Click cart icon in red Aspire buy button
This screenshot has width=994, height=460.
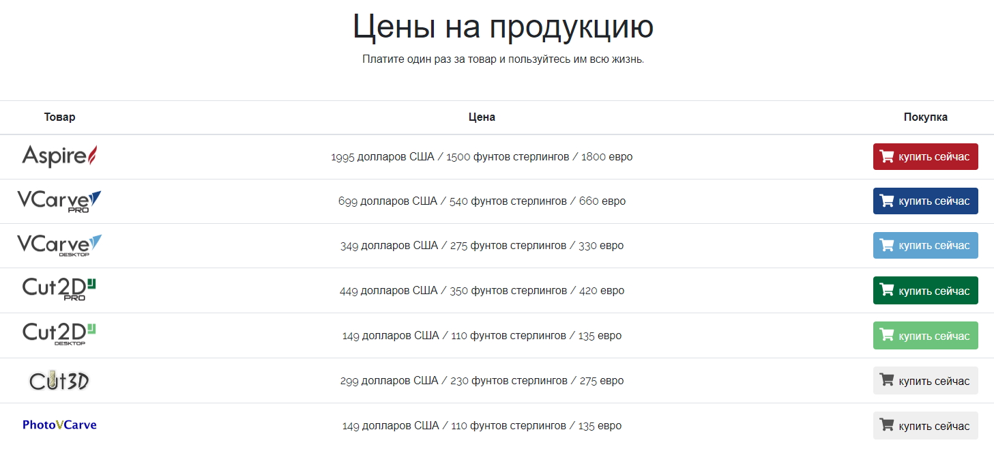(x=887, y=156)
